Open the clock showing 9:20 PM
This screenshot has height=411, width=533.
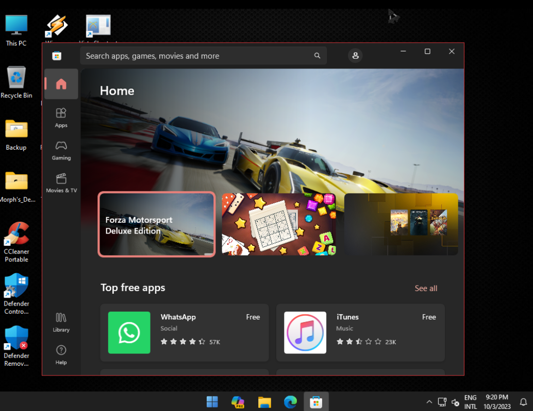click(x=497, y=402)
